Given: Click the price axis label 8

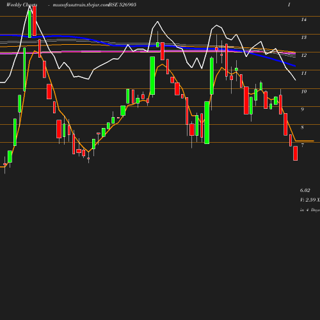Looking at the screenshot, I should pos(302,127).
